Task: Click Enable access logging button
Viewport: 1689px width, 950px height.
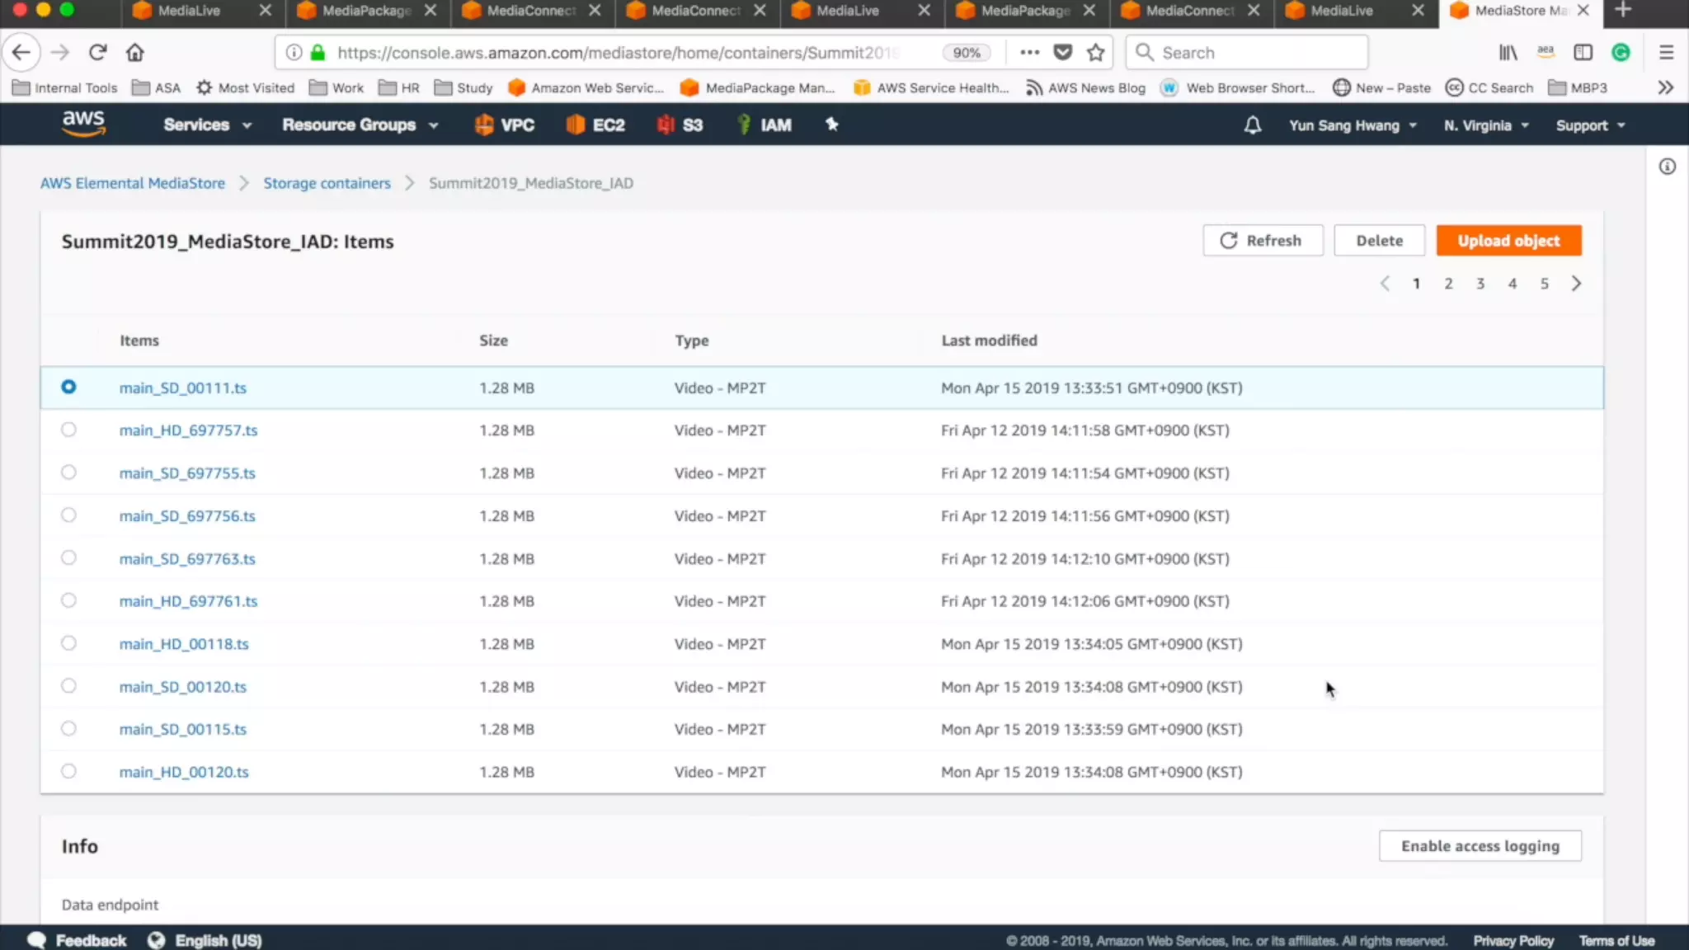Action: [x=1480, y=846]
